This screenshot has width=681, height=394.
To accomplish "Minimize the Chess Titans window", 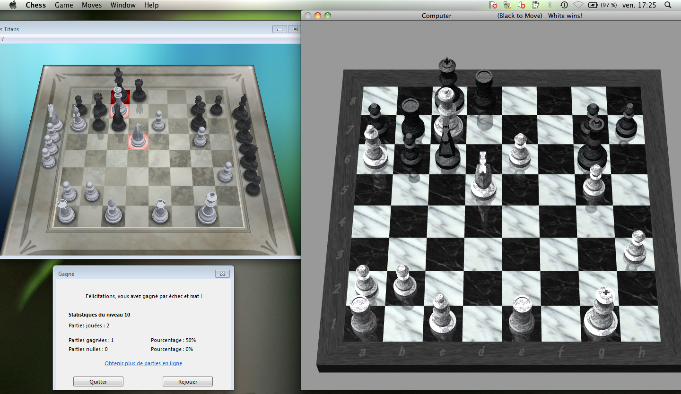I will 279,29.
